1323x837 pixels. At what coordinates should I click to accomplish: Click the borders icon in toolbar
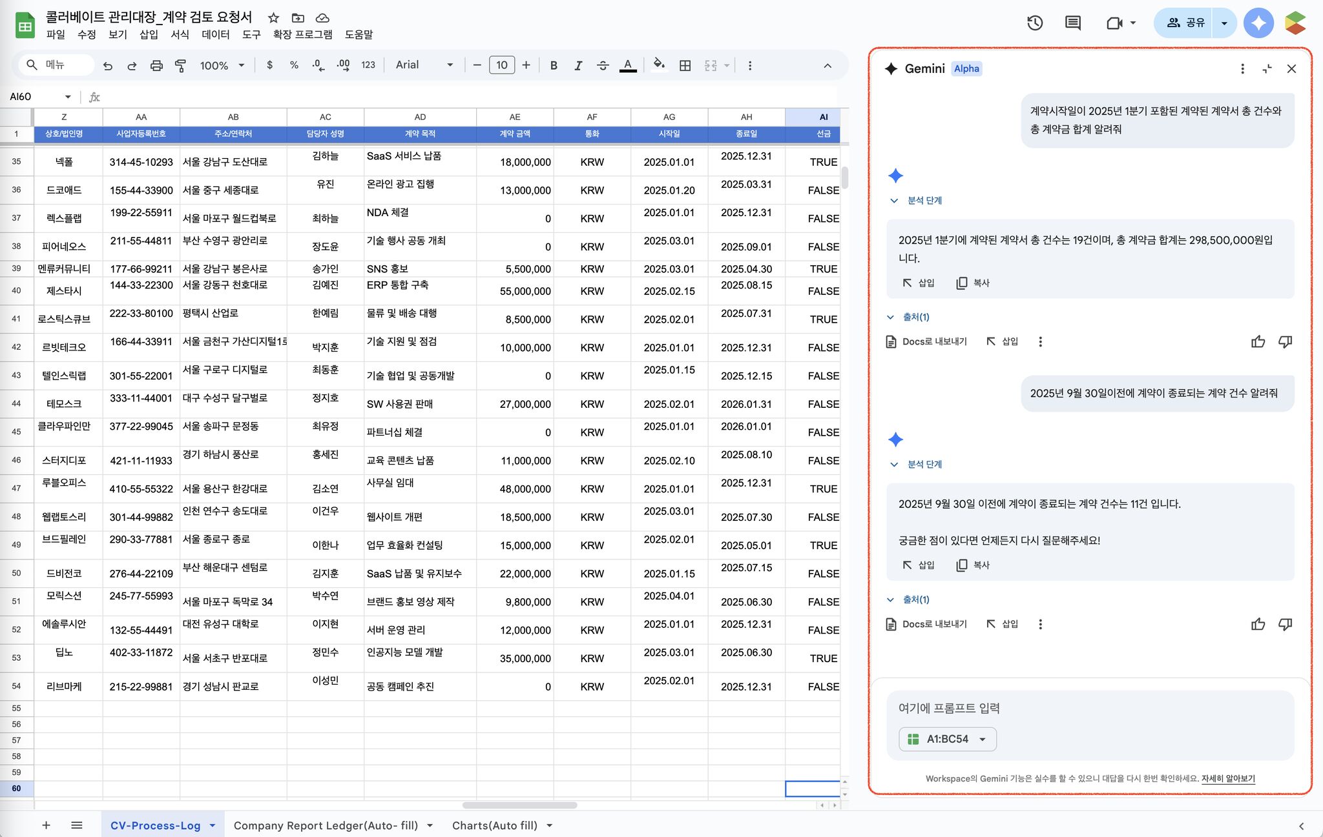click(x=685, y=65)
